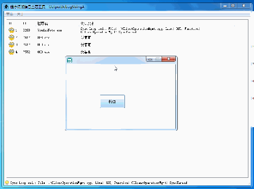Image resolution: width=254 pixels, height=189 pixels.
Task: Open the first menu in the menu bar
Action: (10, 14)
